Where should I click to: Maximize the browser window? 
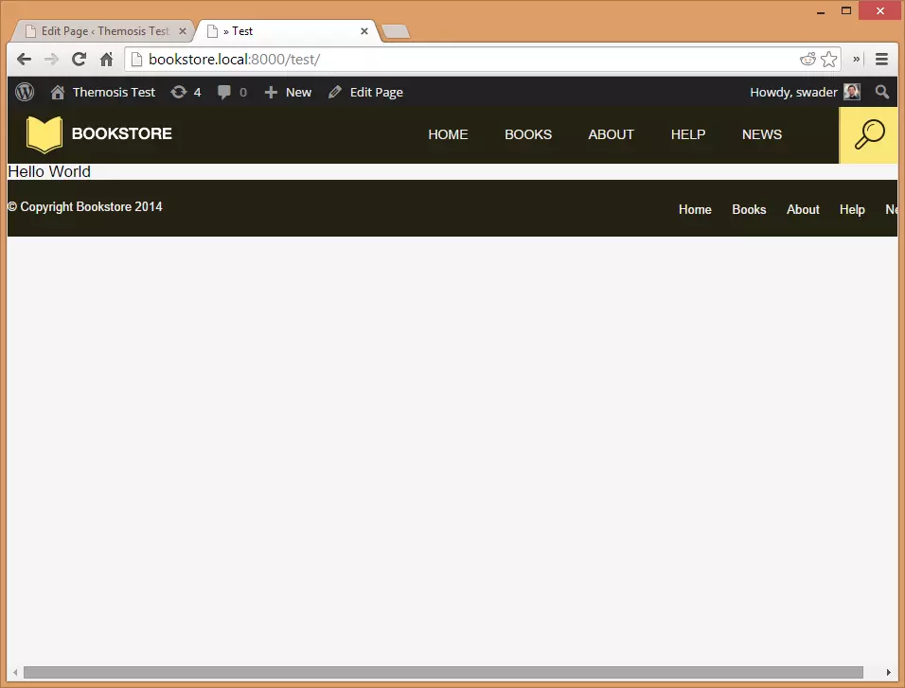(846, 11)
